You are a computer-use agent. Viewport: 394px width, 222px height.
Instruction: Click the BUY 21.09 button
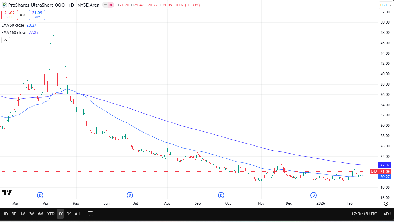[37, 15]
